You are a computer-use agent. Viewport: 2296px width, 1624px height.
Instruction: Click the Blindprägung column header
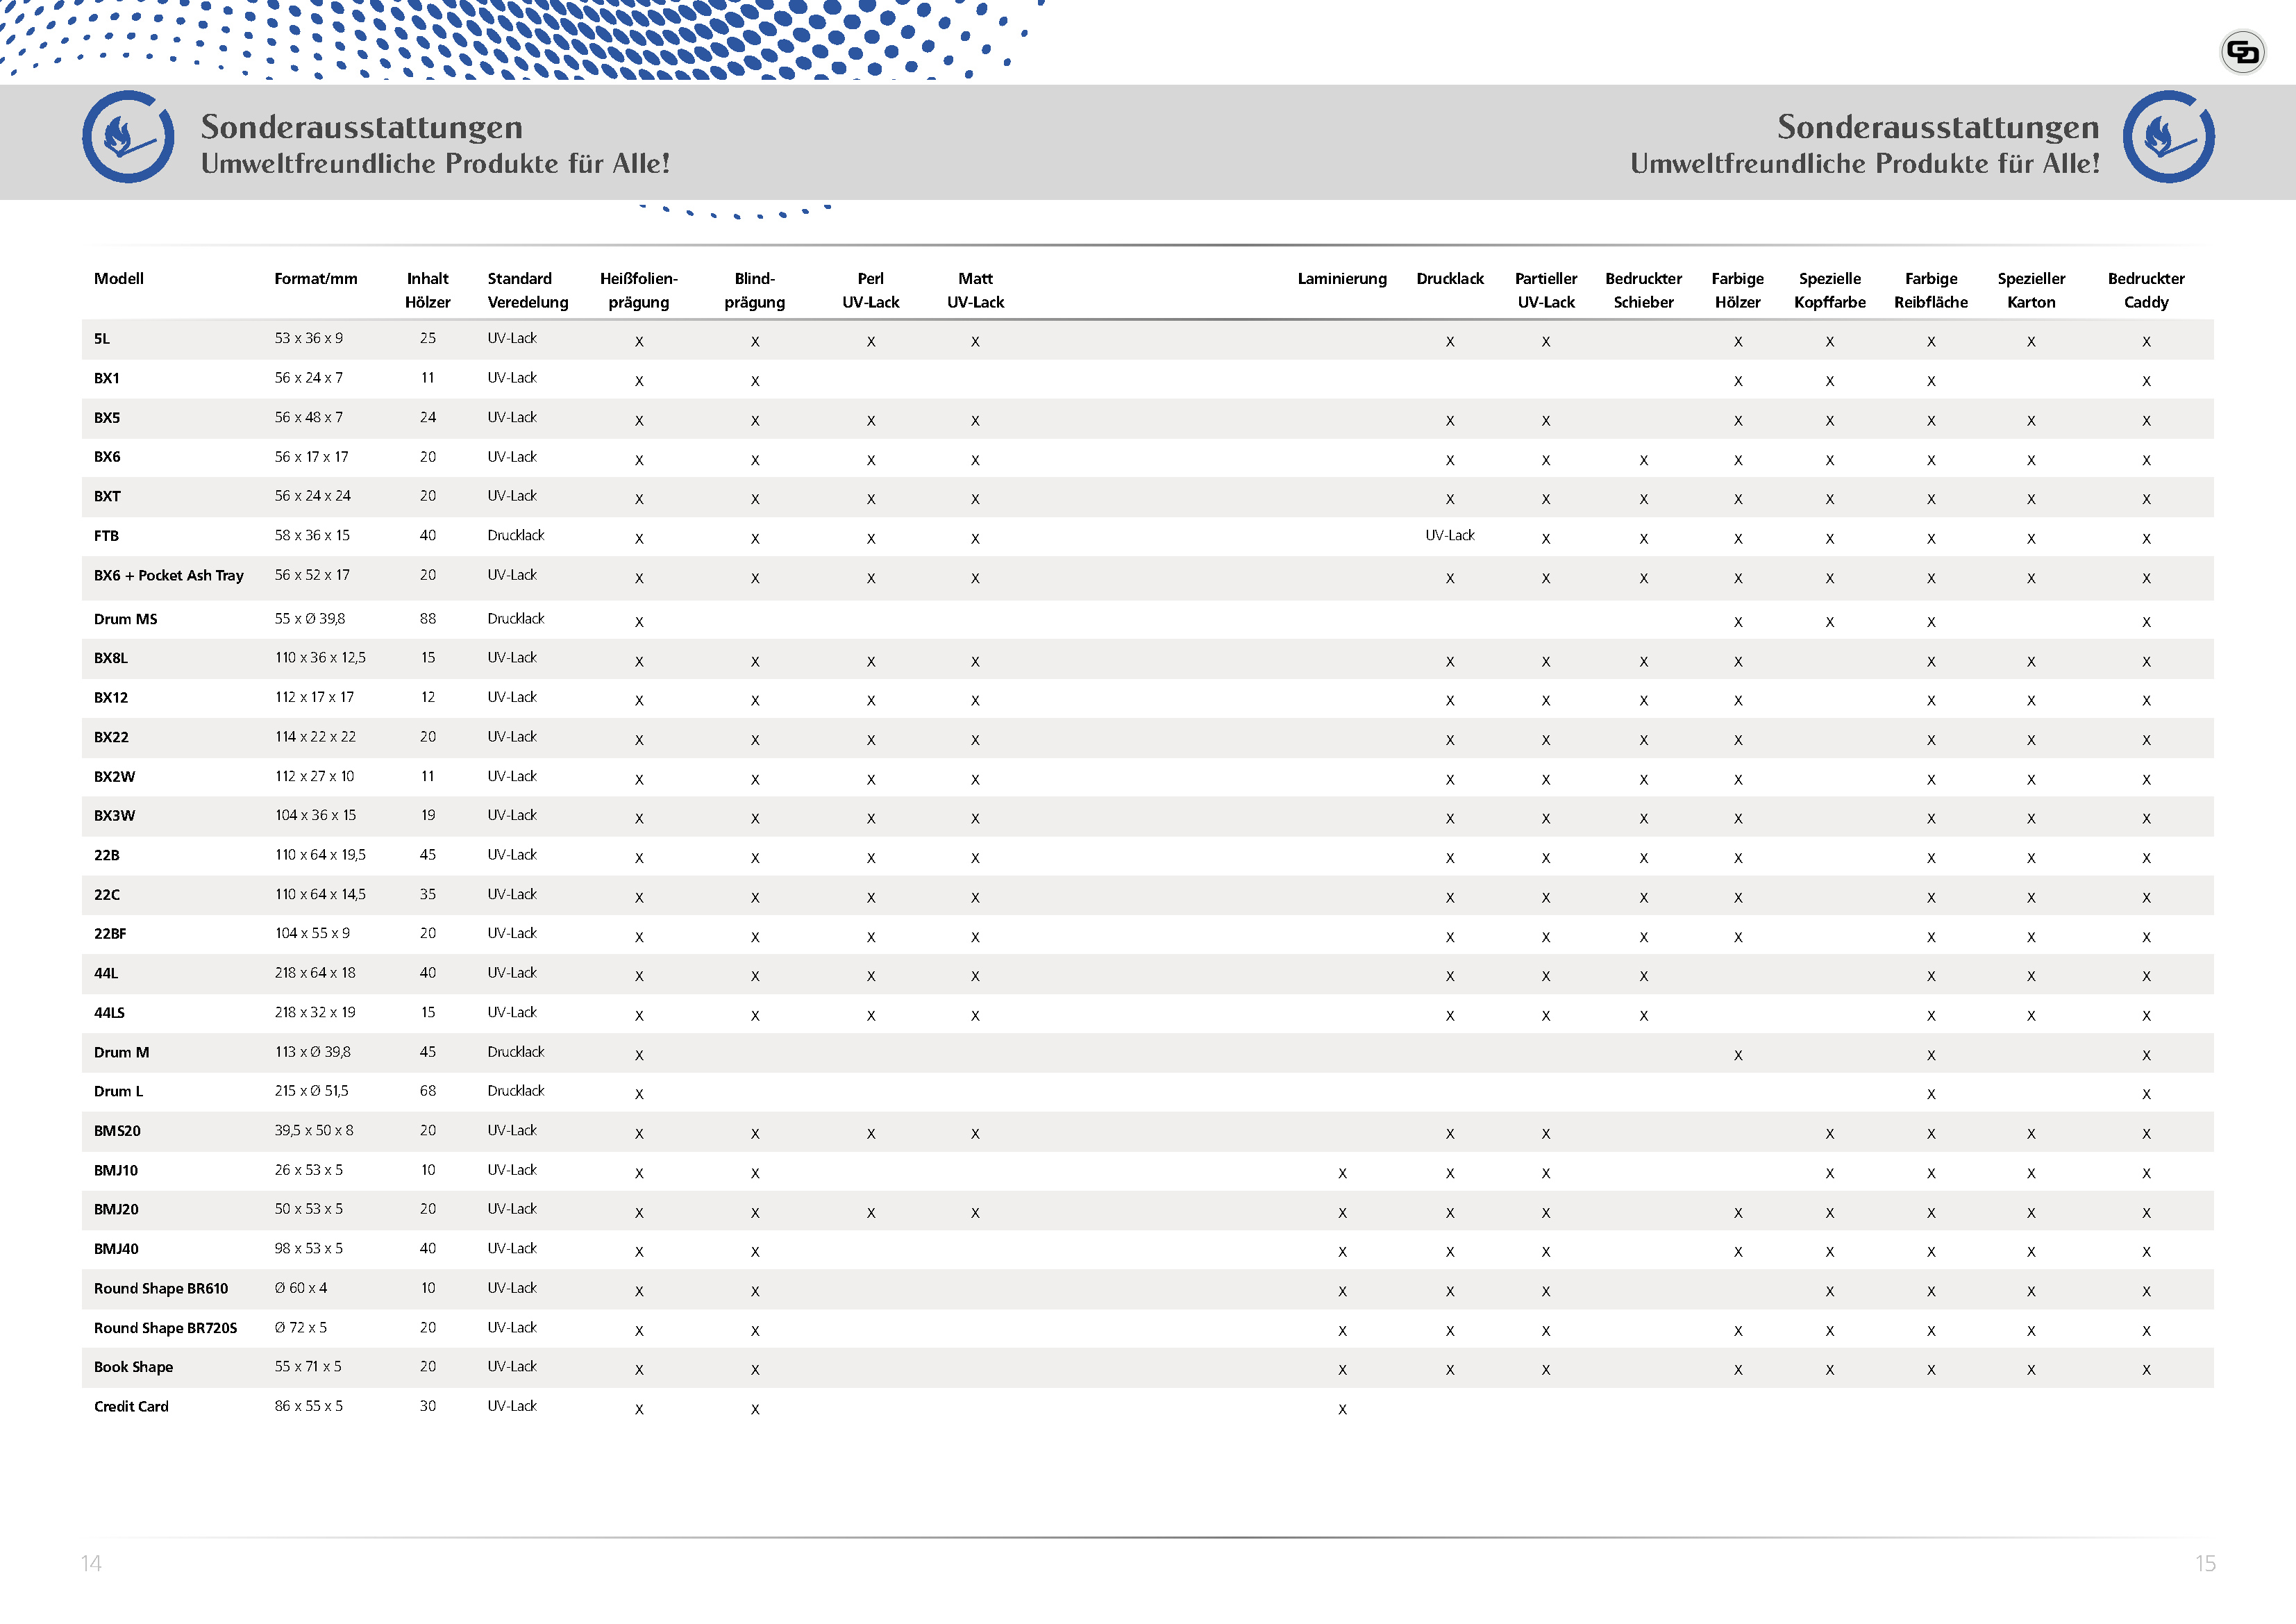[755, 290]
